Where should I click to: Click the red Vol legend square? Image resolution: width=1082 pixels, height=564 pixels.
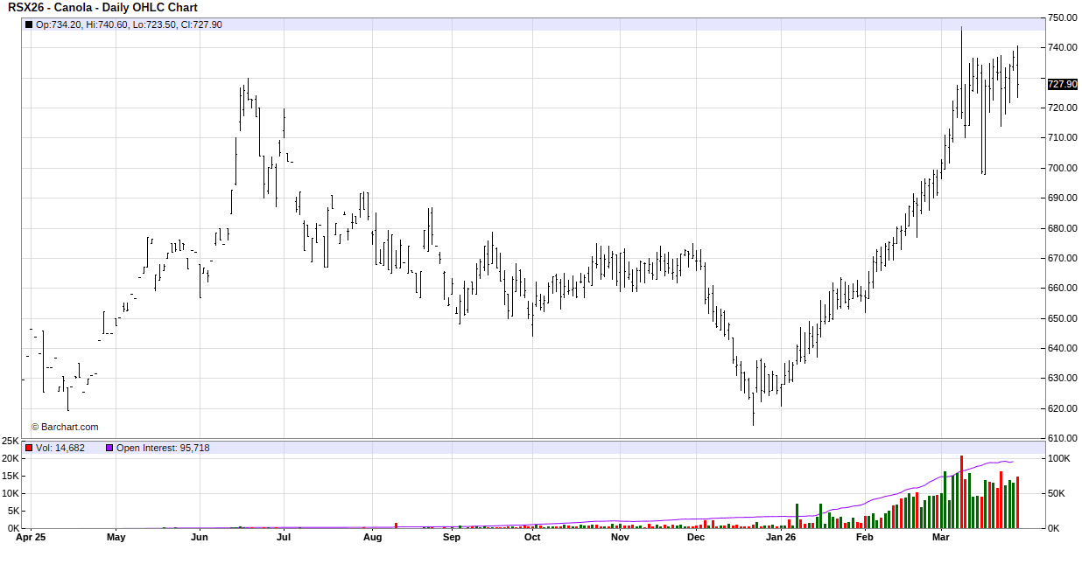point(29,448)
